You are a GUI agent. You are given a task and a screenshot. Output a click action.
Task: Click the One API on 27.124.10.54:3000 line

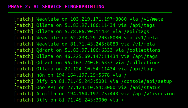click(87, 88)
